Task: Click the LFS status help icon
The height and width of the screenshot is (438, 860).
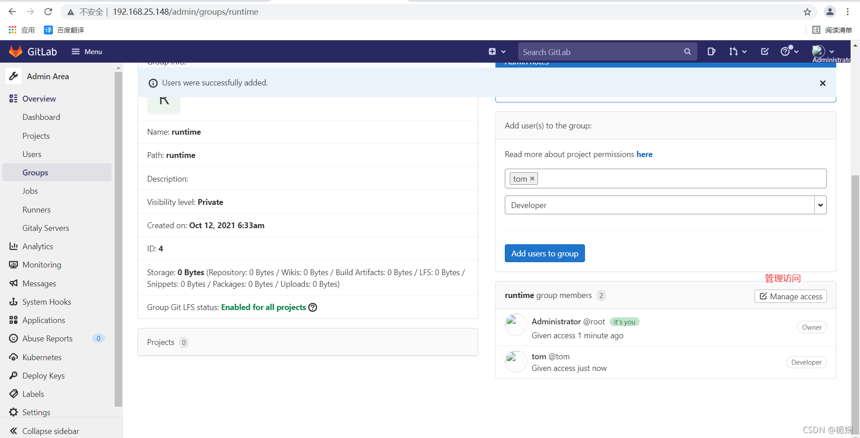Action: [x=313, y=307]
